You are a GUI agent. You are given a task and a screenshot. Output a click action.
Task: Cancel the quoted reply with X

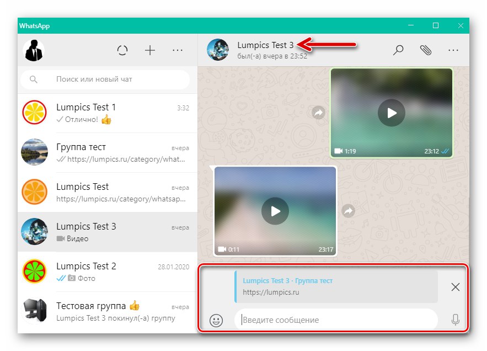(x=456, y=286)
